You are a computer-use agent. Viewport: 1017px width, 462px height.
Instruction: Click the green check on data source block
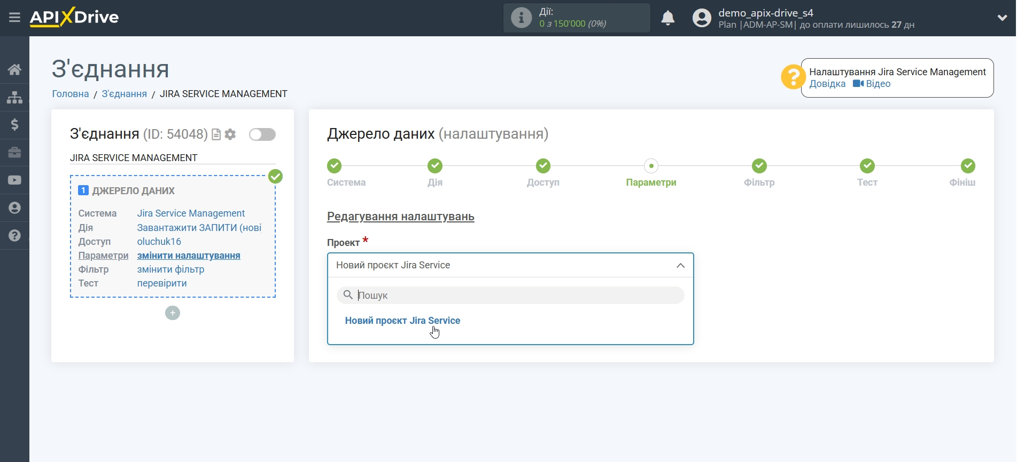275,177
